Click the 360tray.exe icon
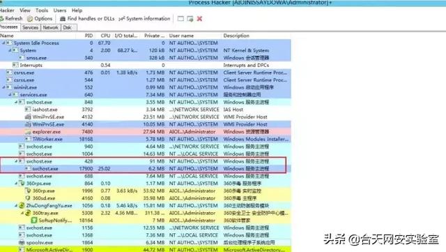 28,213
